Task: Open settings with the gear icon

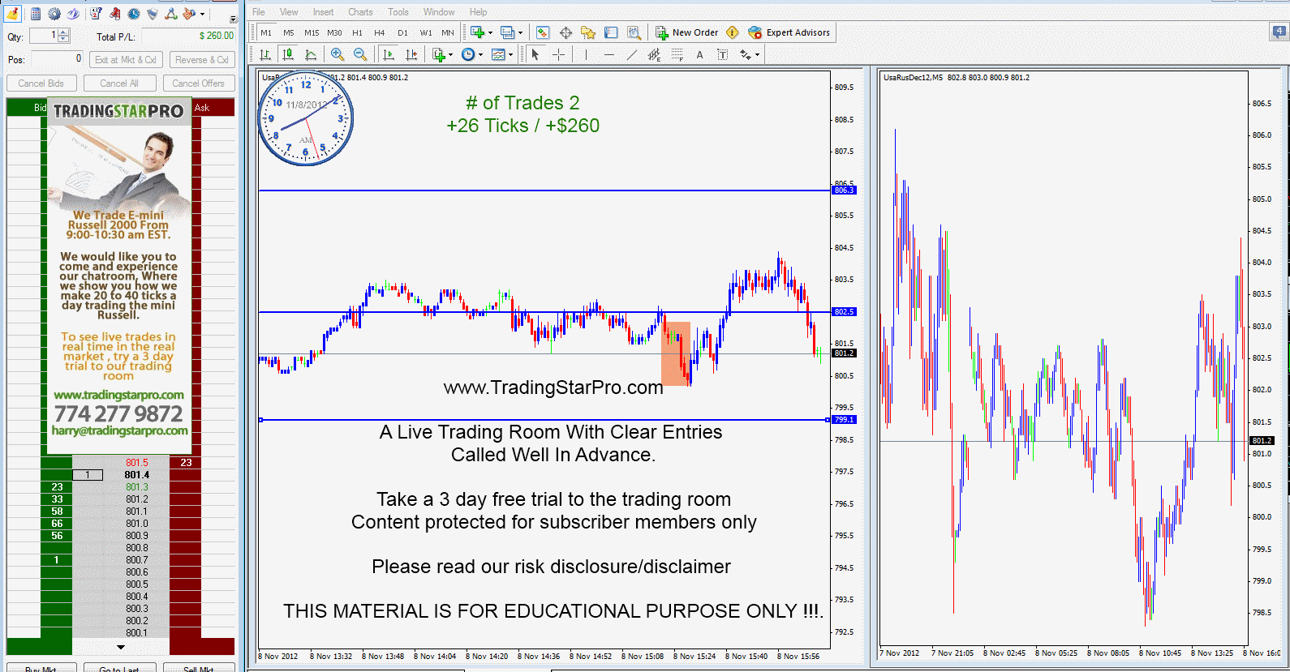Action: 54,14
